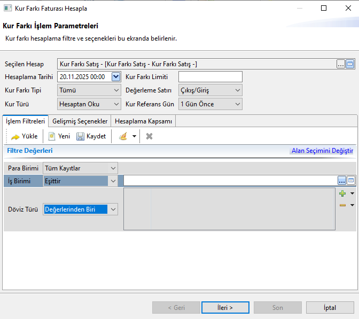Click the gray X delete icon
The image size is (359, 319).
pyautogui.click(x=150, y=136)
